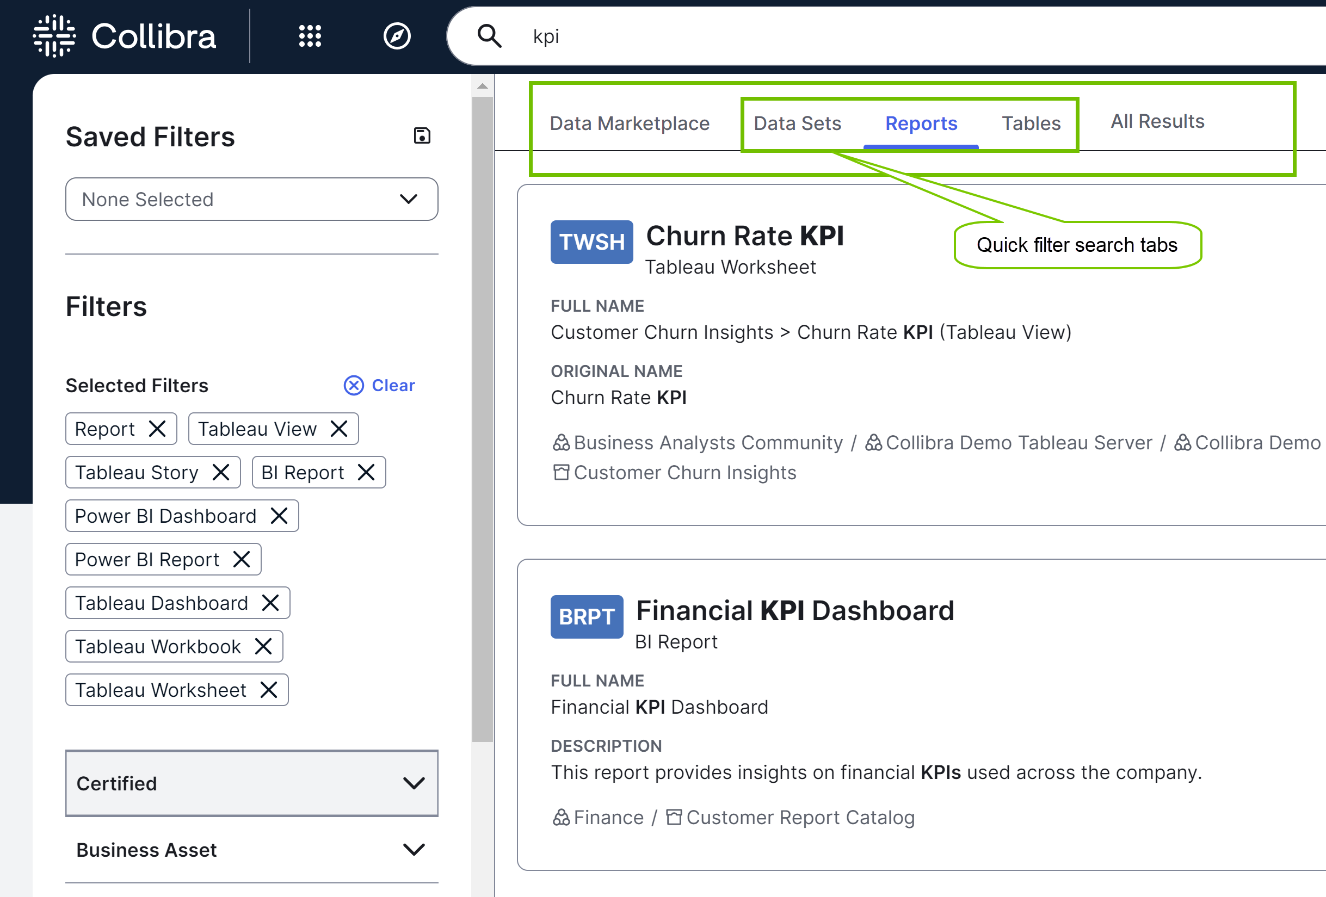The height and width of the screenshot is (897, 1326).
Task: Switch to the Data Marketplace tab
Action: (x=630, y=123)
